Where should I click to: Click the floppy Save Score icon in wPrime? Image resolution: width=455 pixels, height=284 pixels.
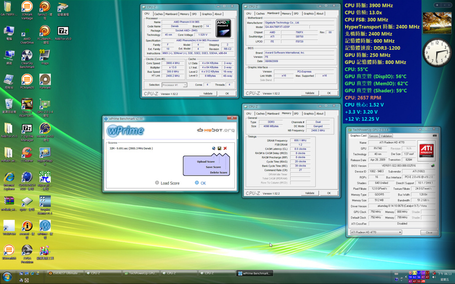point(220,148)
